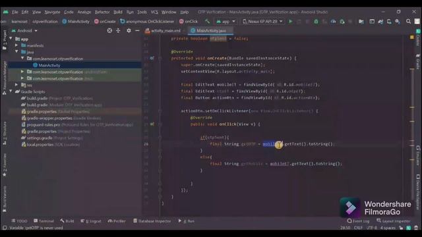The height and width of the screenshot is (237, 422).
Task: Open the Android project view dropdown
Action: point(24,31)
